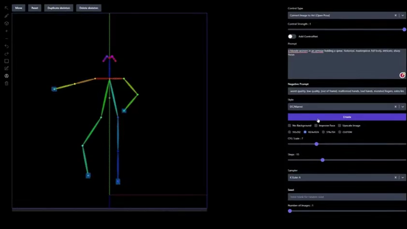Click the K Euler A sampler combo box
This screenshot has height=229, width=407.
pos(347,177)
